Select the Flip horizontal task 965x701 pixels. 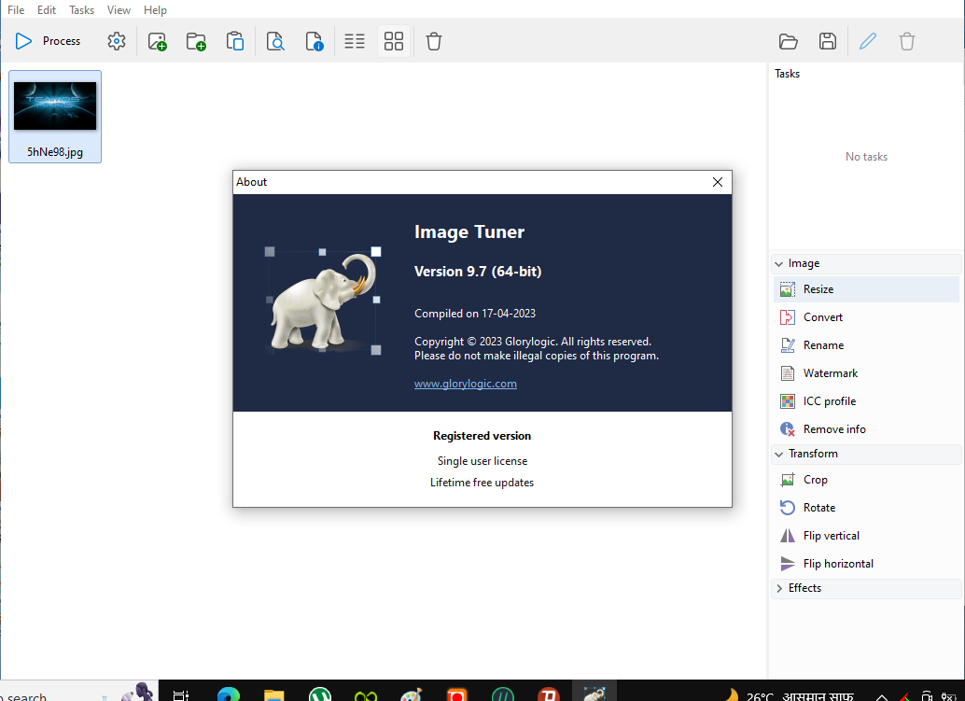866,564
